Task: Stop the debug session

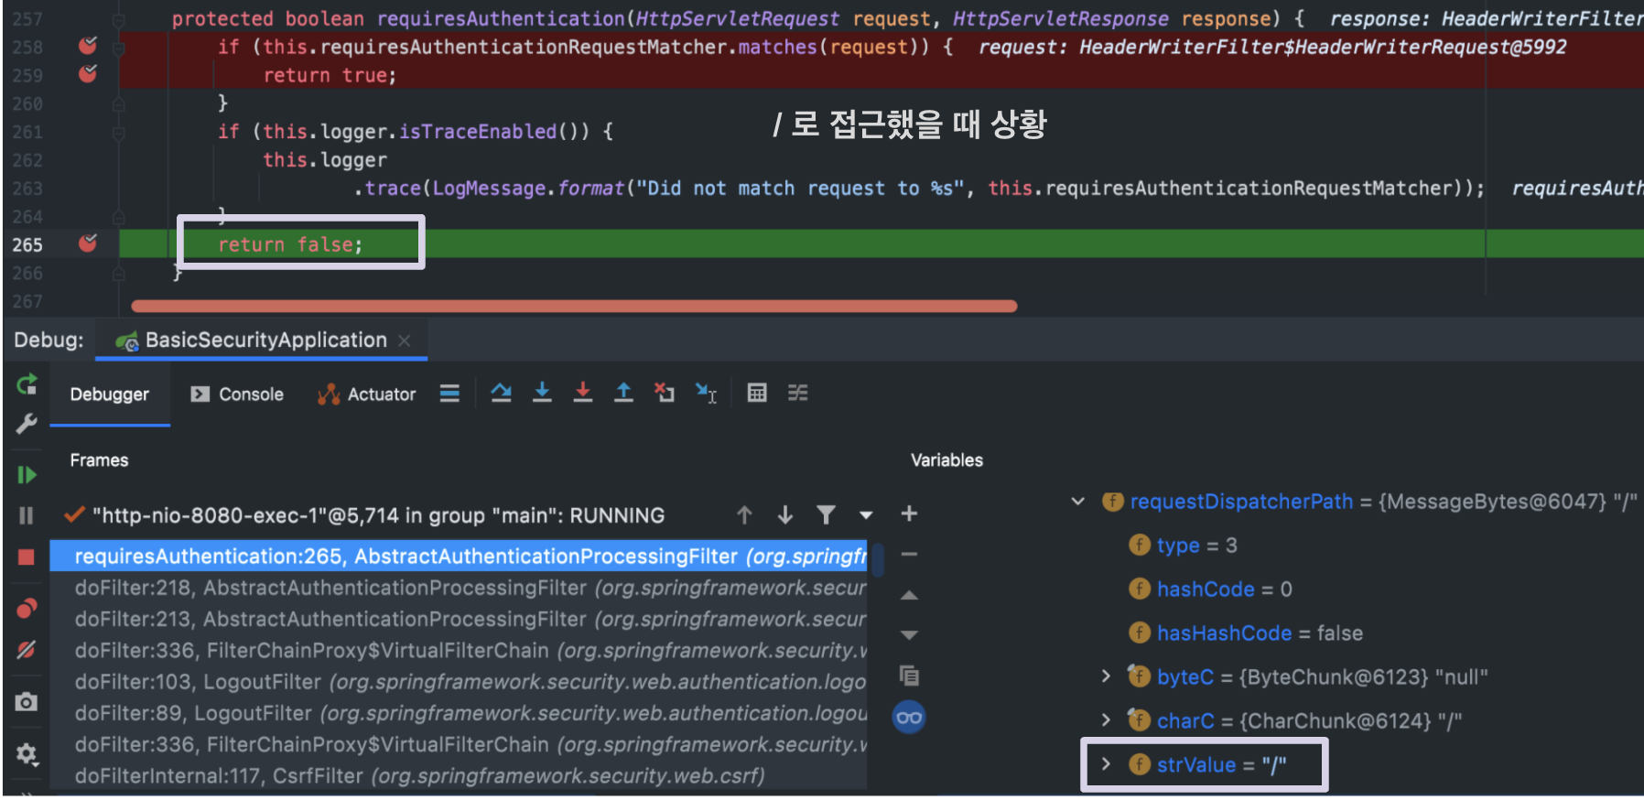Action: (27, 557)
